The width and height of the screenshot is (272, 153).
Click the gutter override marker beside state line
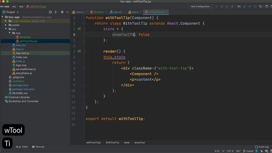coord(79,29)
